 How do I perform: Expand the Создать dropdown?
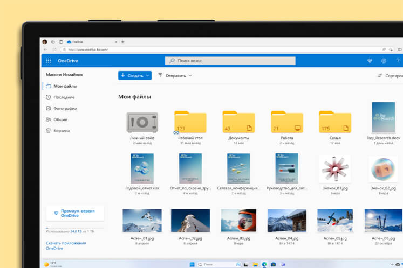point(134,76)
